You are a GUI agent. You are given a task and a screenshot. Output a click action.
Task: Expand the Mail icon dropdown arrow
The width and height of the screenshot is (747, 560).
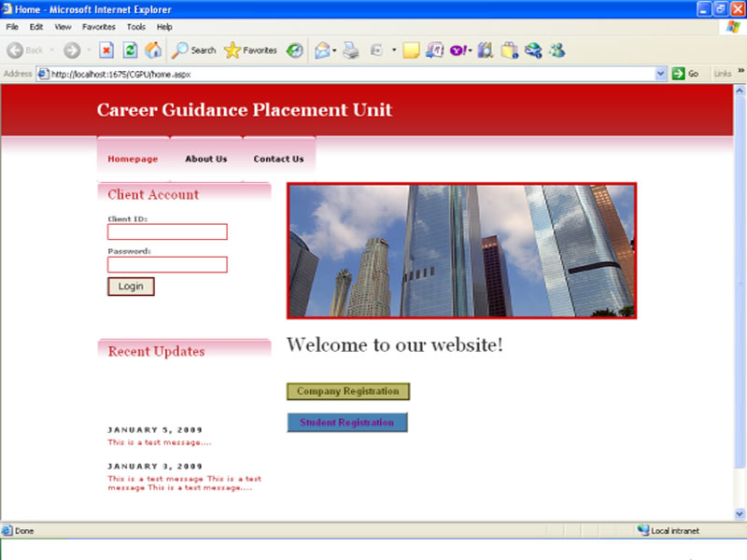pos(334,50)
